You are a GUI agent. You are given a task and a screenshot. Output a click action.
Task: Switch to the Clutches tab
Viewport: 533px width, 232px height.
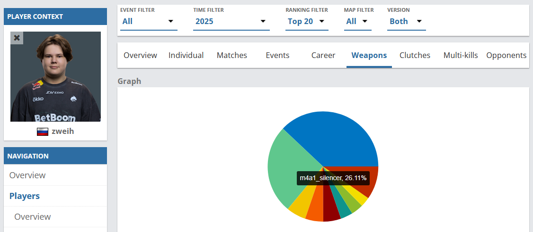415,55
